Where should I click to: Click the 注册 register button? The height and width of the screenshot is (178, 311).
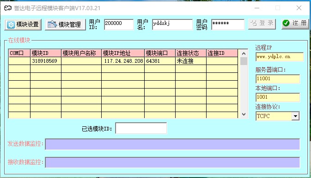coord(295,24)
